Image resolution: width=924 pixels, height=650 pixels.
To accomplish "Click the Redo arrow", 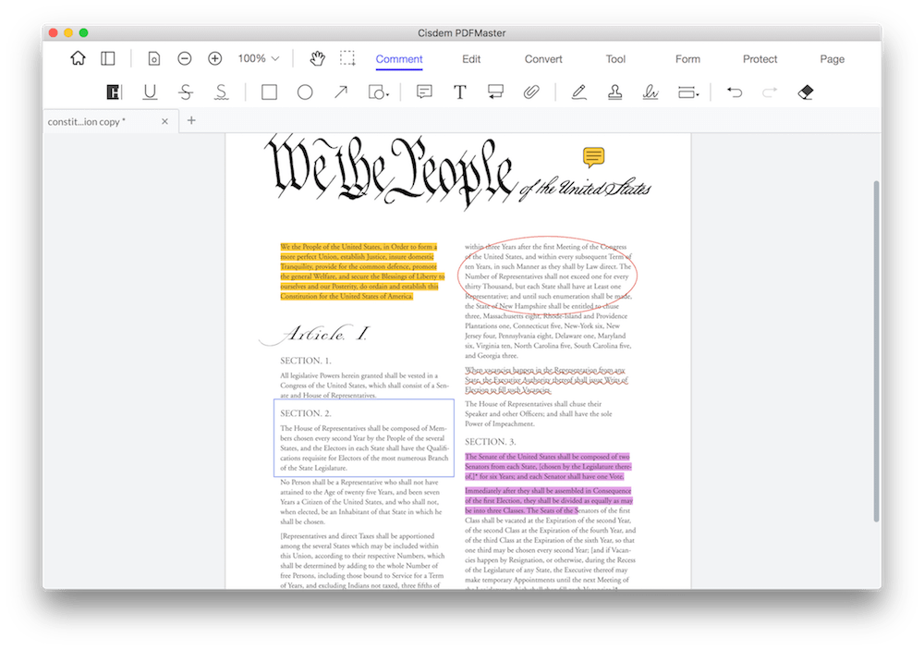I will tap(770, 92).
